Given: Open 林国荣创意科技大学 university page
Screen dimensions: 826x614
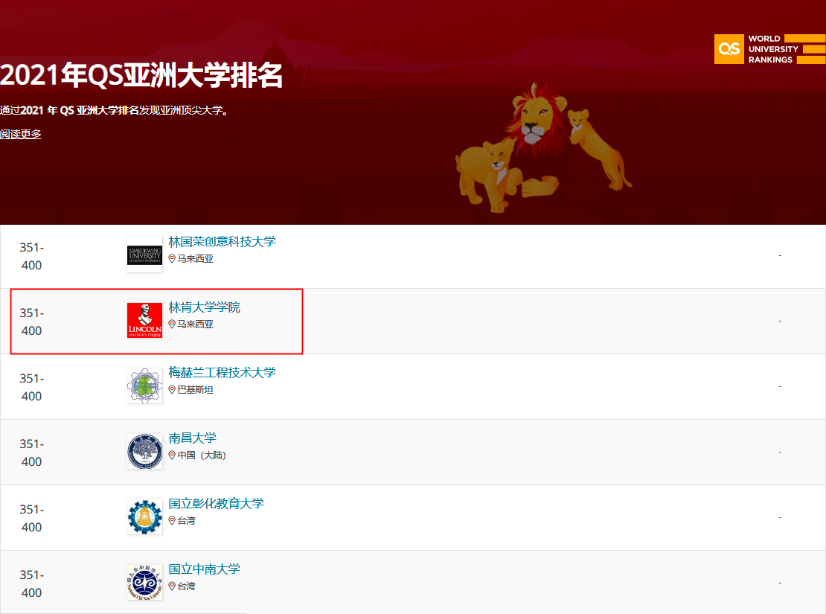Looking at the screenshot, I should pos(222,241).
